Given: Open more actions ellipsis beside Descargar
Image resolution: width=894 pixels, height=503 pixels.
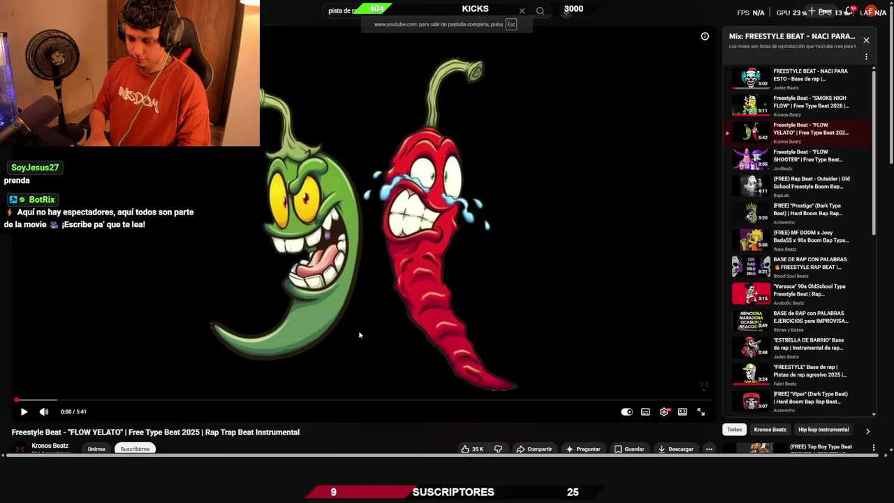Looking at the screenshot, I should (709, 449).
